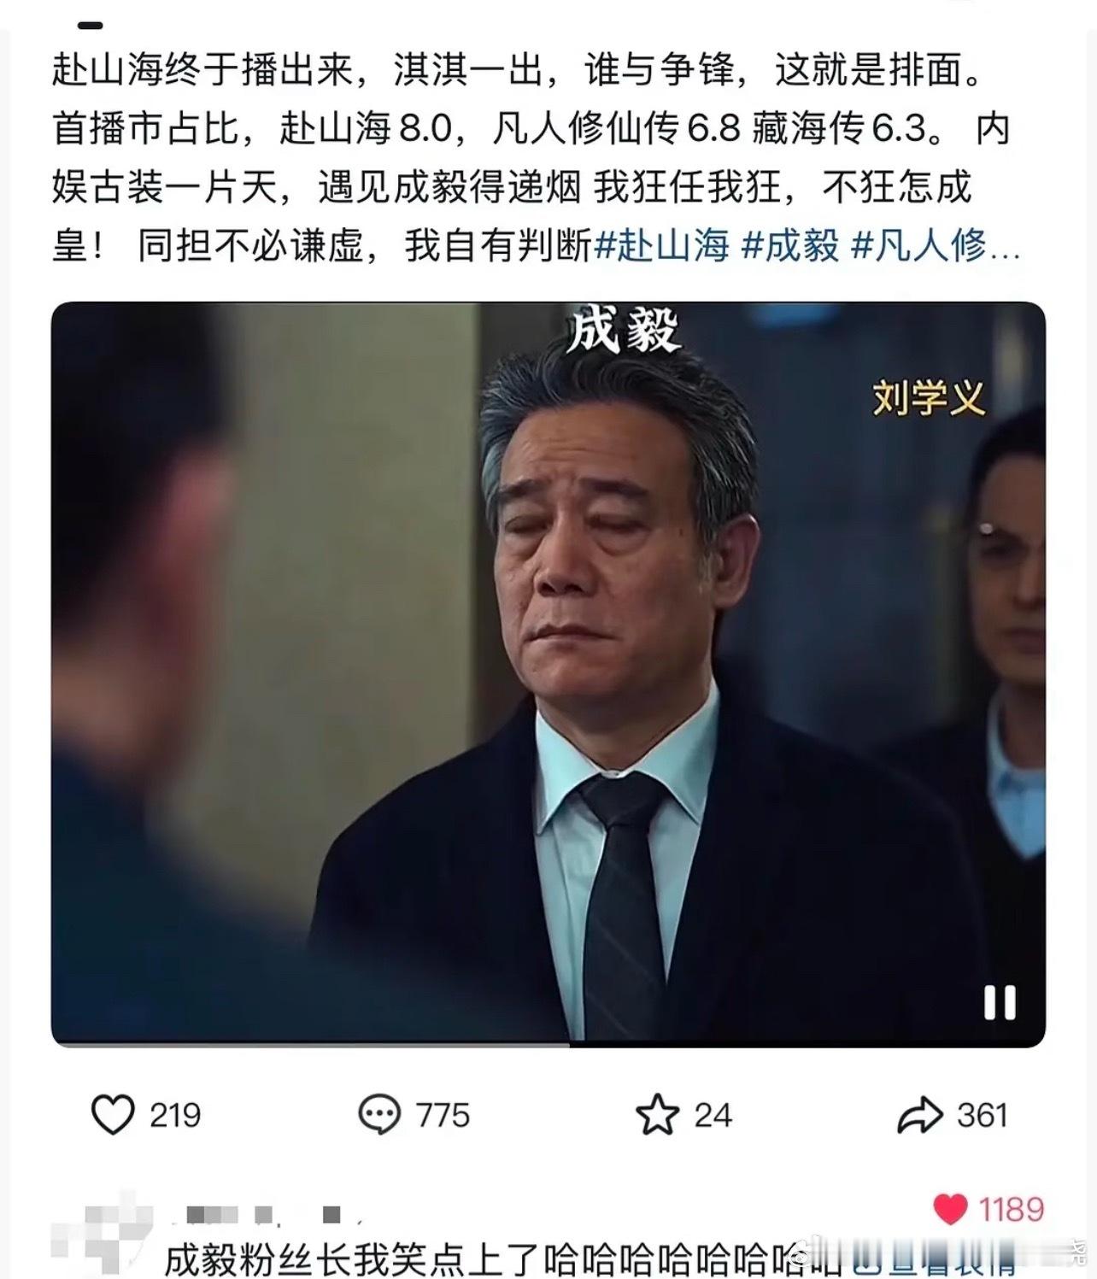Tap the small dash mark at top-left
The width and height of the screenshot is (1097, 1279).
click(91, 25)
